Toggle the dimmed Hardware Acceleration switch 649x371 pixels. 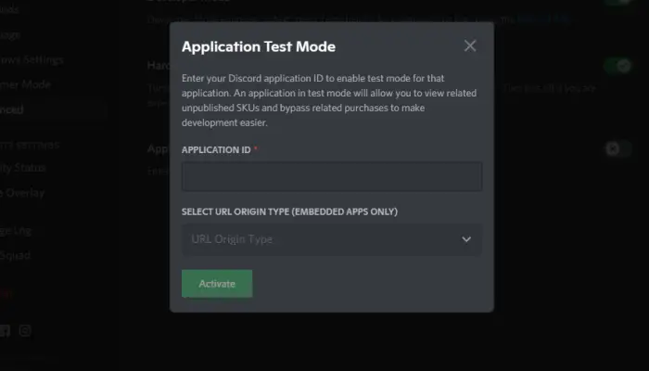coord(618,66)
